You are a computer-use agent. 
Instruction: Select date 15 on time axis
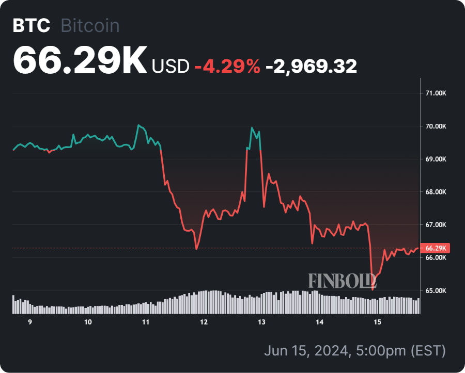[x=377, y=322]
